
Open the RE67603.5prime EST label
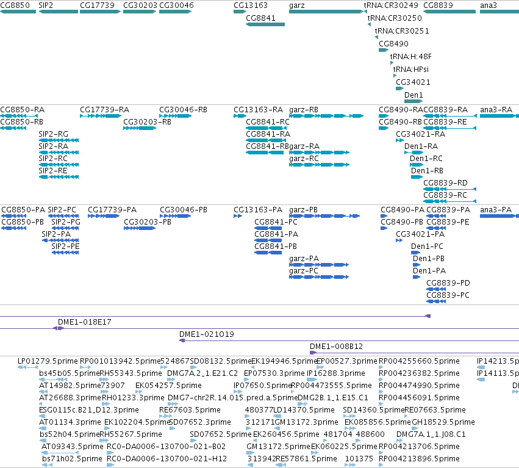[x=190, y=410]
